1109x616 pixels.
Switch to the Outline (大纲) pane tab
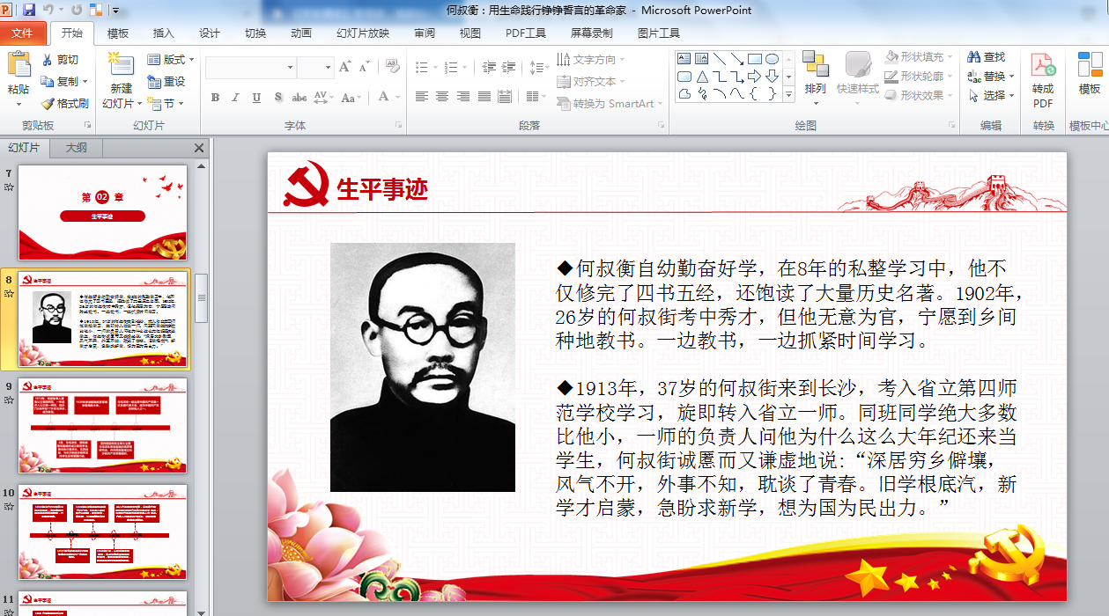[x=76, y=148]
